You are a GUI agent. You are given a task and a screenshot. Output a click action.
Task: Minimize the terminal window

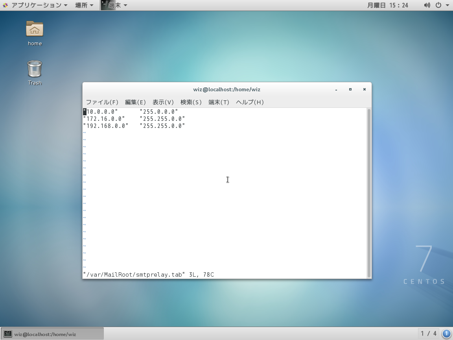tap(336, 90)
